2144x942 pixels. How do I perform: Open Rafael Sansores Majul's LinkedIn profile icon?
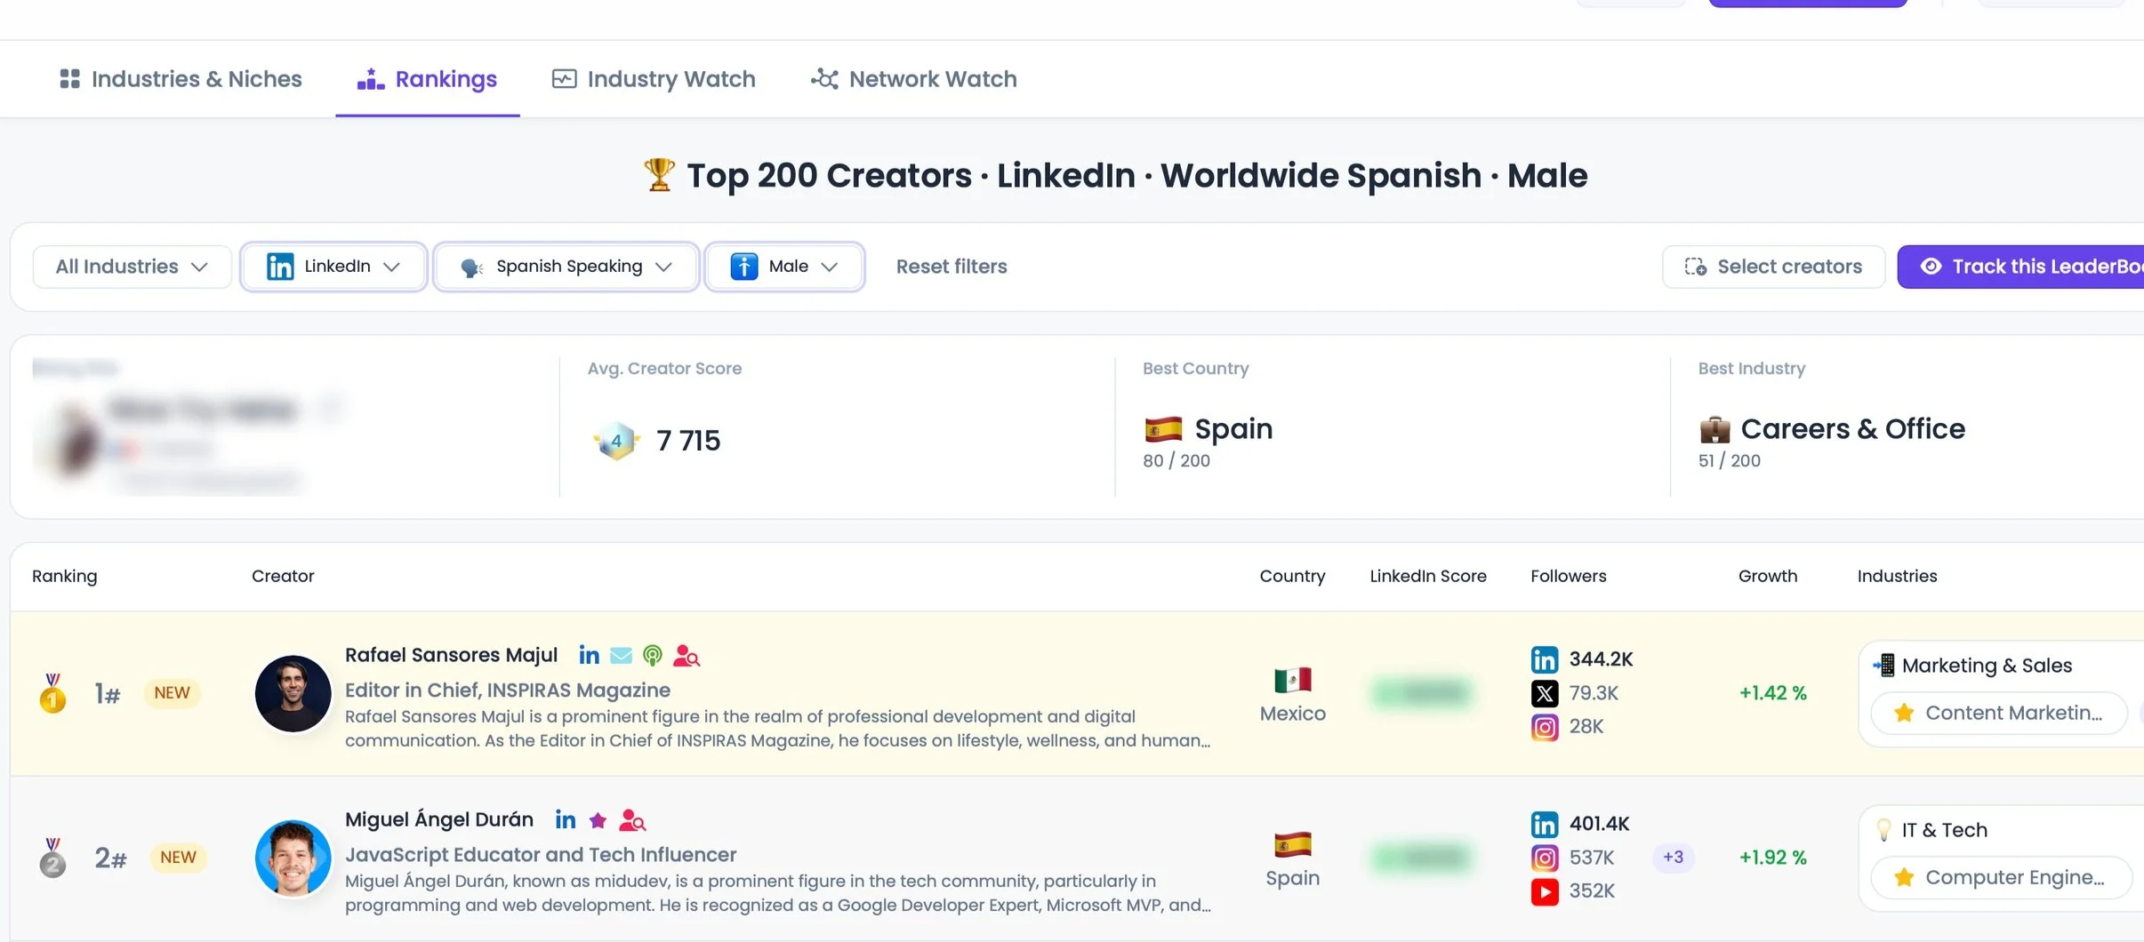tap(589, 656)
